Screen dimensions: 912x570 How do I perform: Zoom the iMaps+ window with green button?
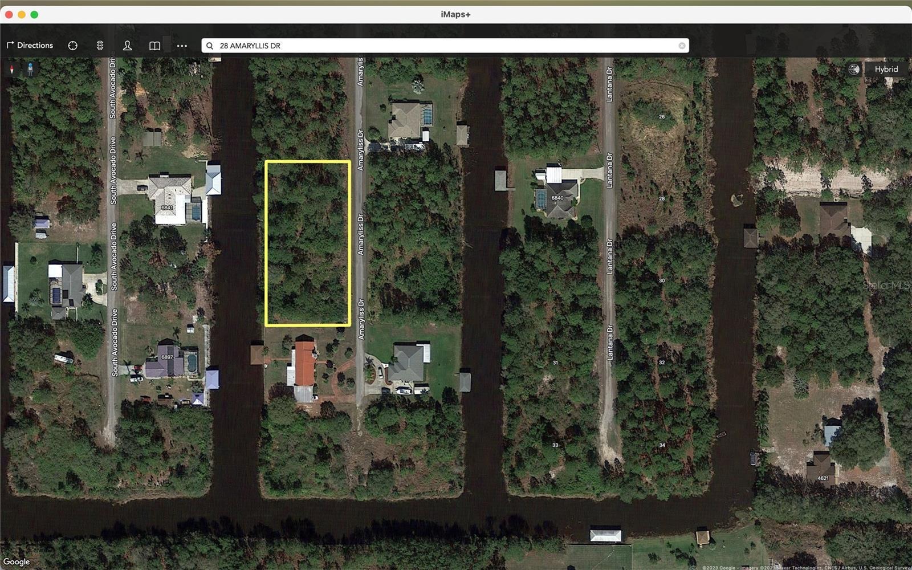pyautogui.click(x=34, y=14)
